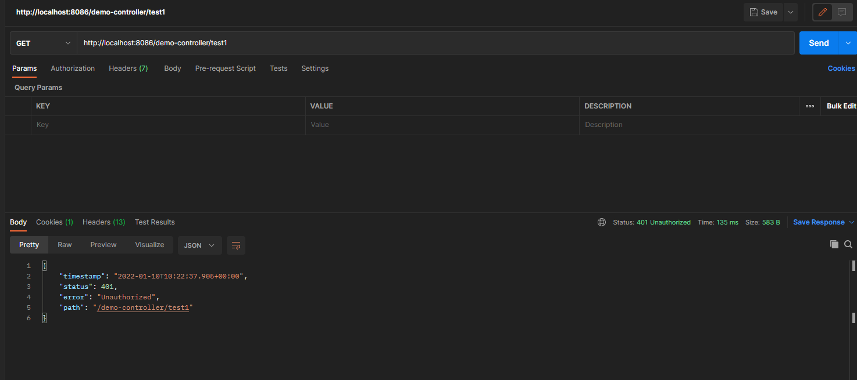
Task: Click the globe network information icon
Action: point(602,222)
